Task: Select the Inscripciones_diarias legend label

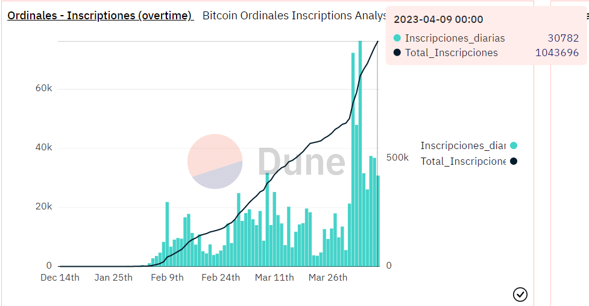Action: 463,145
